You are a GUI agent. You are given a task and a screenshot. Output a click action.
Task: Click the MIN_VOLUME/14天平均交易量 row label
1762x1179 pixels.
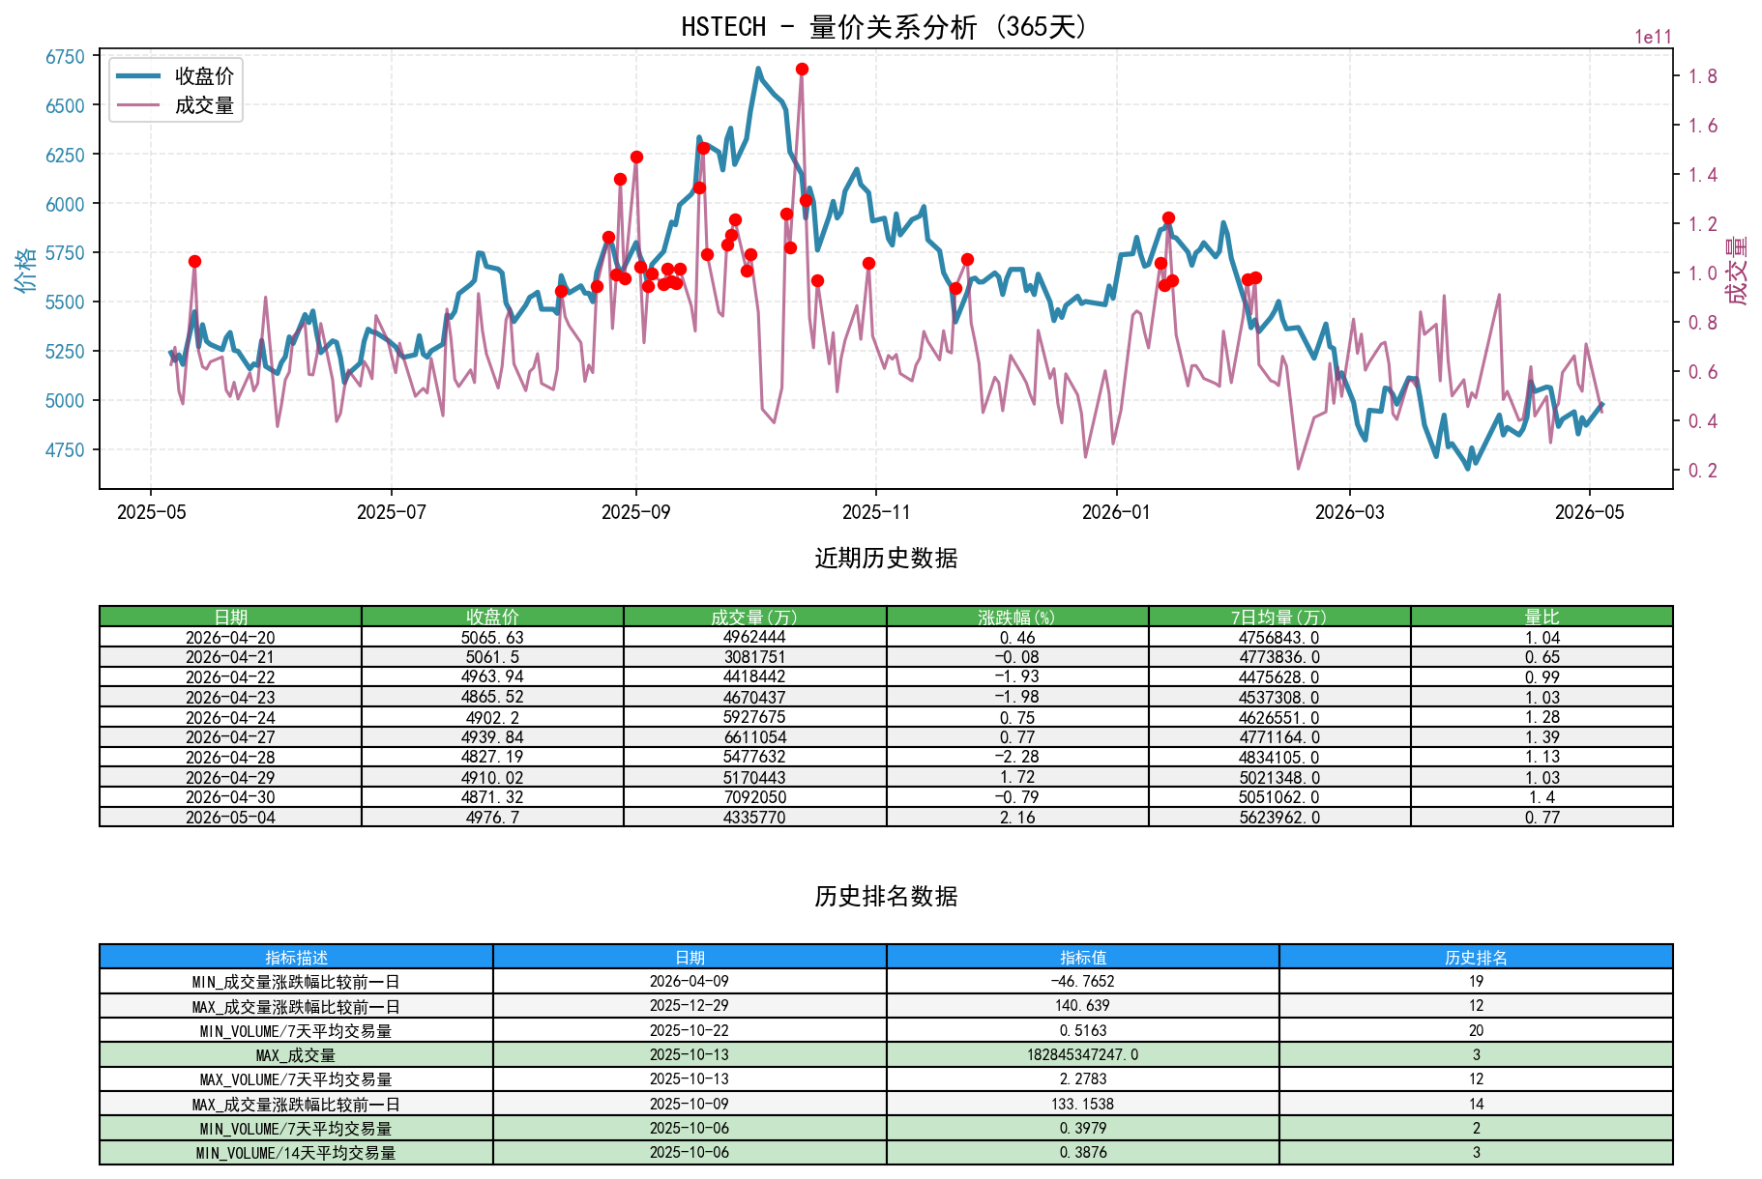(x=296, y=1153)
